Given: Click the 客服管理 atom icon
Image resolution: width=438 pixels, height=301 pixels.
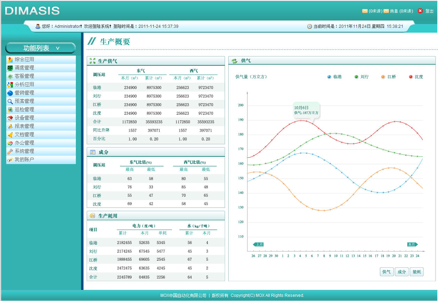Looking at the screenshot, I should (x=10, y=76).
